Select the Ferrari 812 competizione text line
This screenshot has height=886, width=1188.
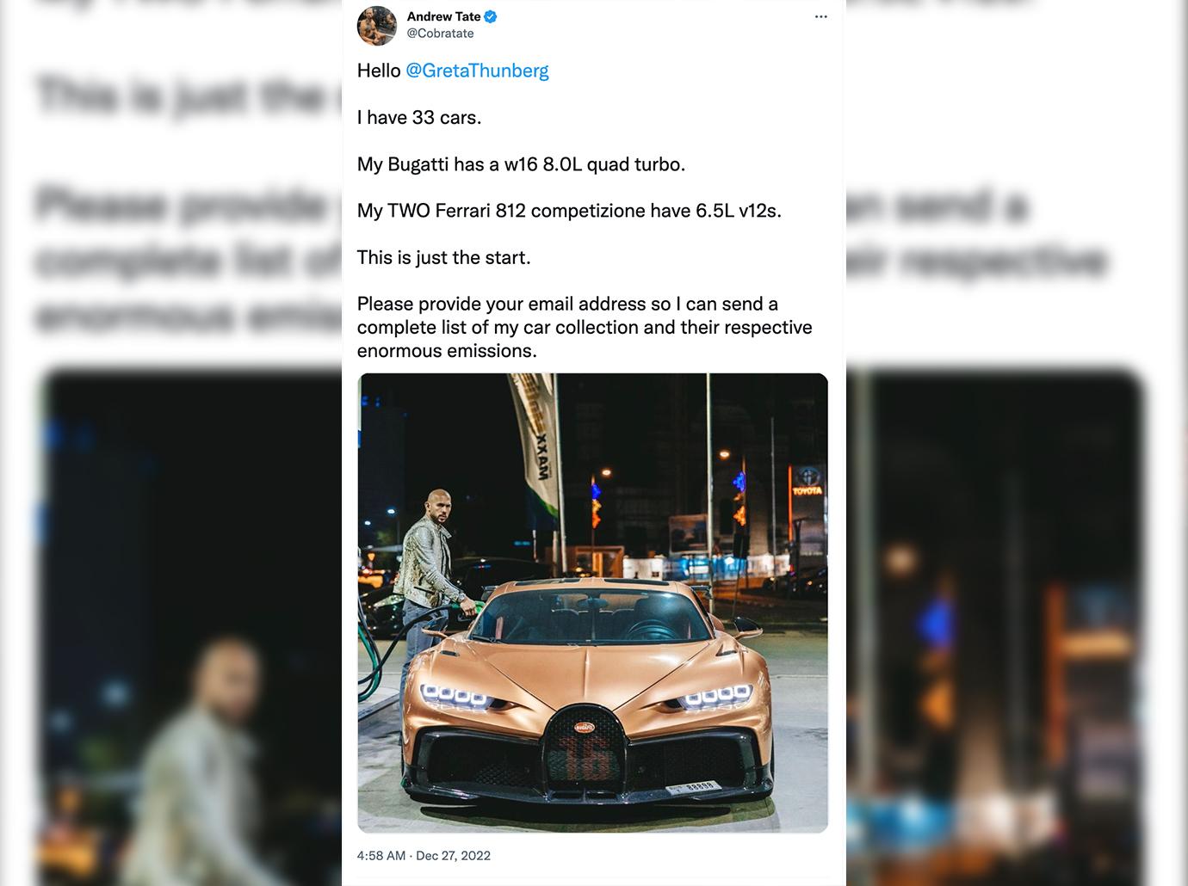click(x=569, y=211)
